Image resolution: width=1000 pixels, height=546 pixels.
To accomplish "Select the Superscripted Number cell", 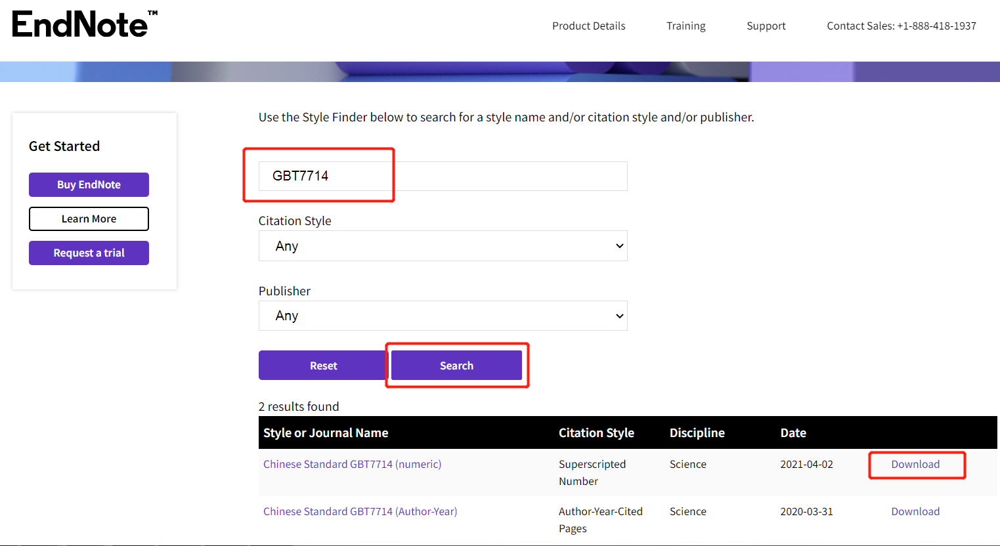I will pos(592,472).
